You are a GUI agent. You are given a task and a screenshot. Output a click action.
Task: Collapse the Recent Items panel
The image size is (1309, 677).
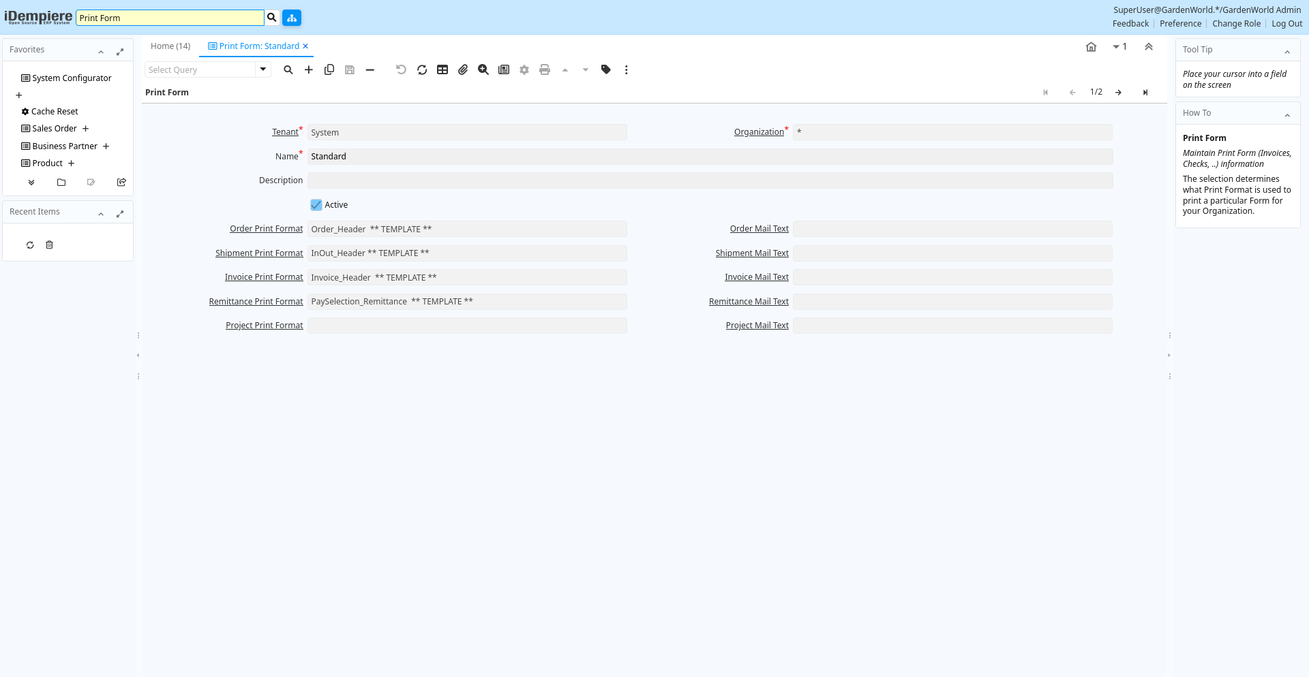point(101,214)
